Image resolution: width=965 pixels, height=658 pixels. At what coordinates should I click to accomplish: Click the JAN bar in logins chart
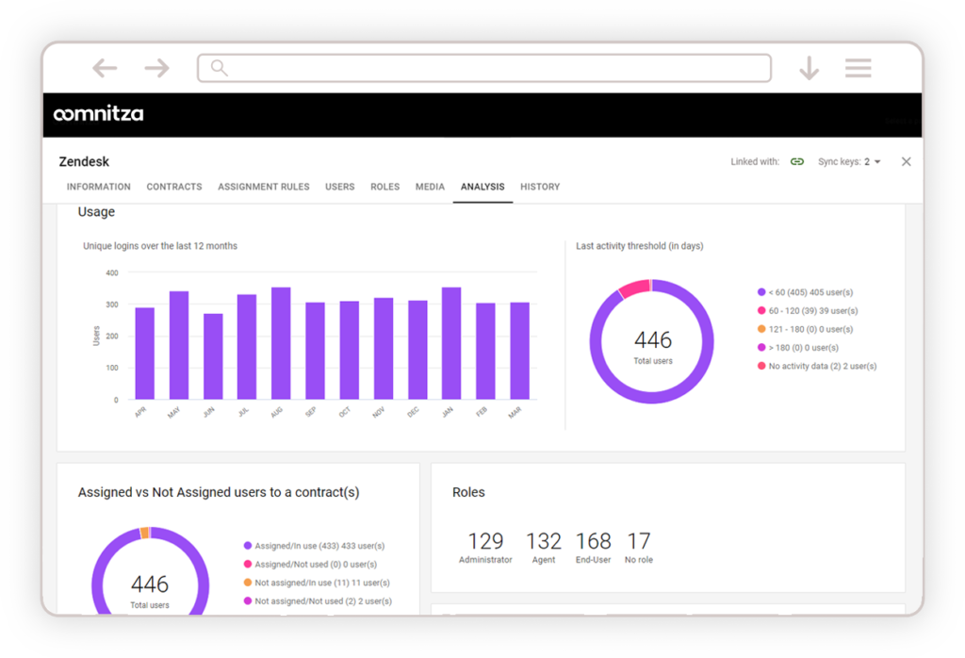[x=451, y=343]
